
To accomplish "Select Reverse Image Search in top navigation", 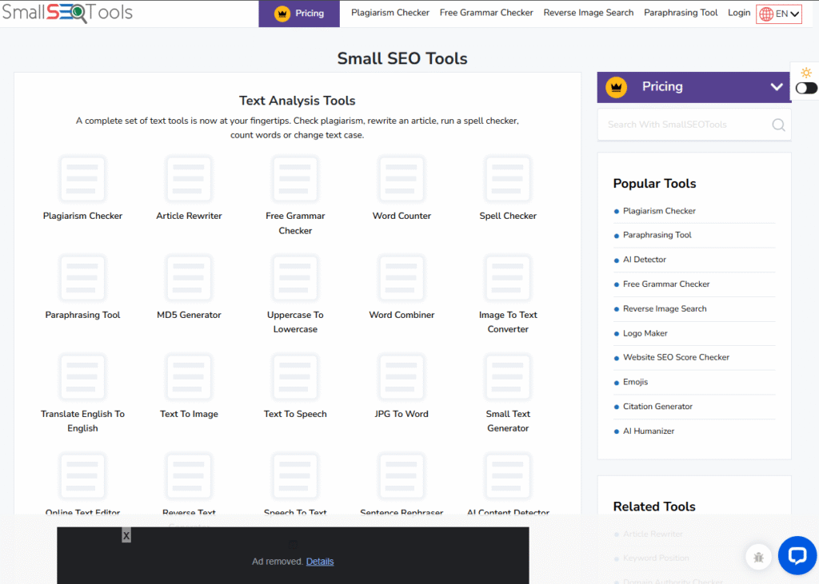I will click(588, 13).
